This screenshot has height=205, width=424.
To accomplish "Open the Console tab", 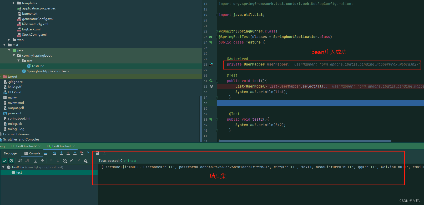I will 32,153.
